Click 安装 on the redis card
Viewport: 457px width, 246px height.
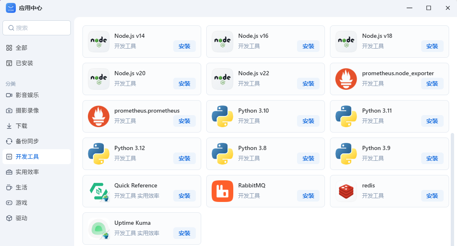[x=432, y=196]
